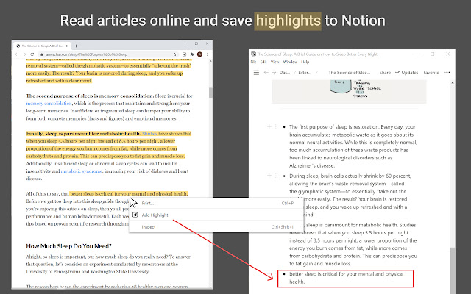Choose Add Highlight in context menu
The image size is (471, 294).
pyautogui.click(x=216, y=215)
